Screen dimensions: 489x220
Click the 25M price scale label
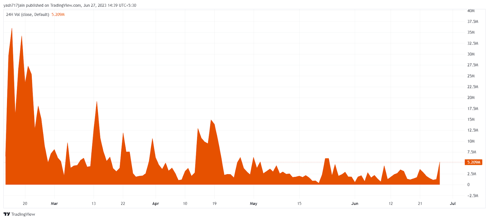[x=471, y=76]
